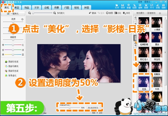The height and width of the screenshot is (116, 168).
Task: Create a new canvas via 新建
Action: point(129,6)
